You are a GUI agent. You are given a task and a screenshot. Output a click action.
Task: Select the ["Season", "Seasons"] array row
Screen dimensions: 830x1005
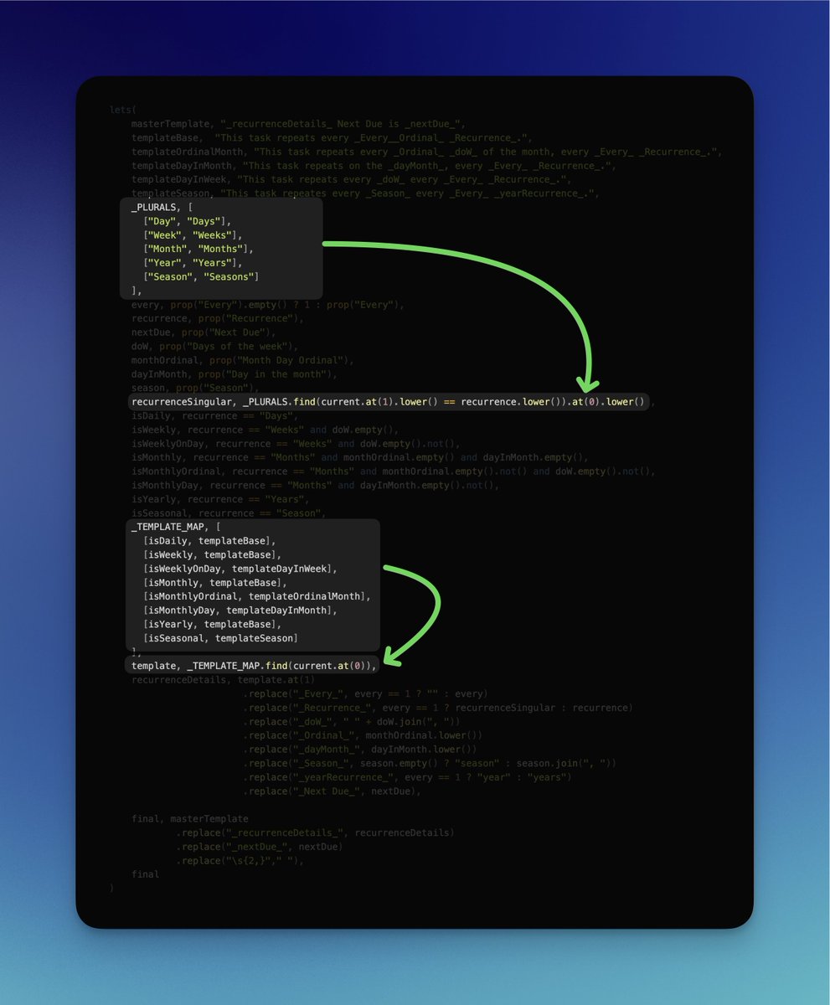(201, 276)
